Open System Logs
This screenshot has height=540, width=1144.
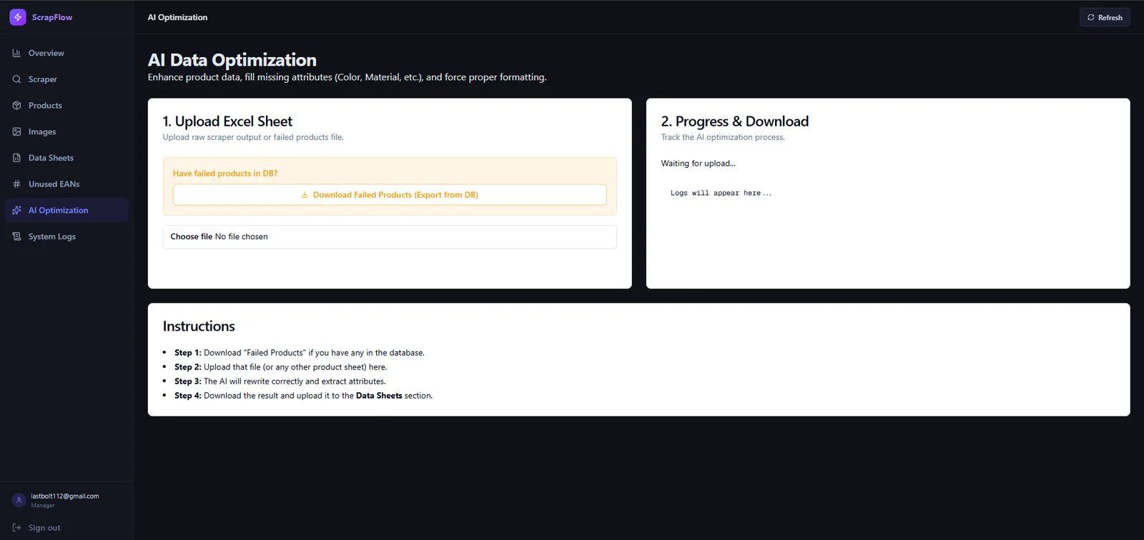tap(66, 236)
